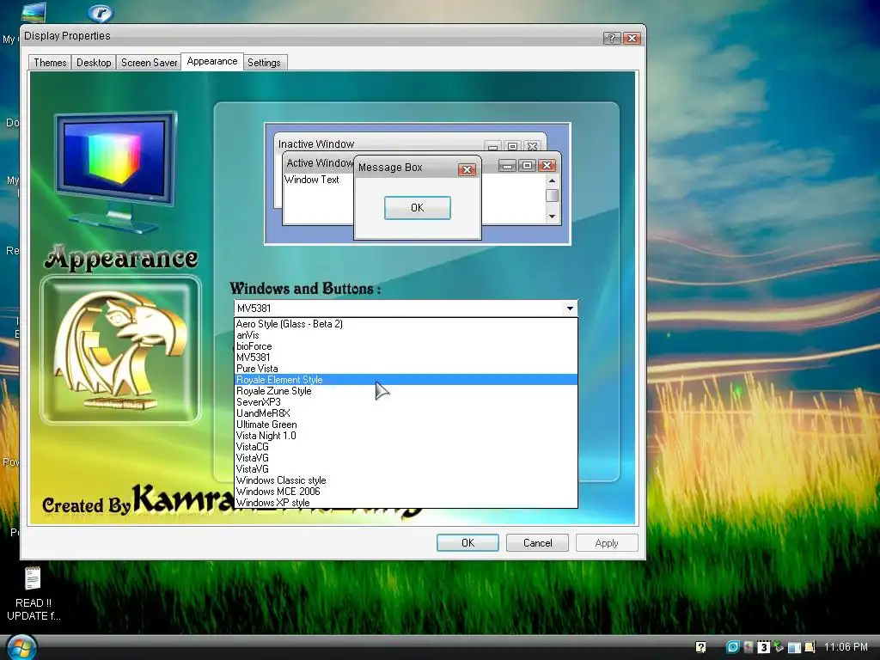The width and height of the screenshot is (880, 660).
Task: Click the preview scrollbar thumb
Action: (x=553, y=195)
